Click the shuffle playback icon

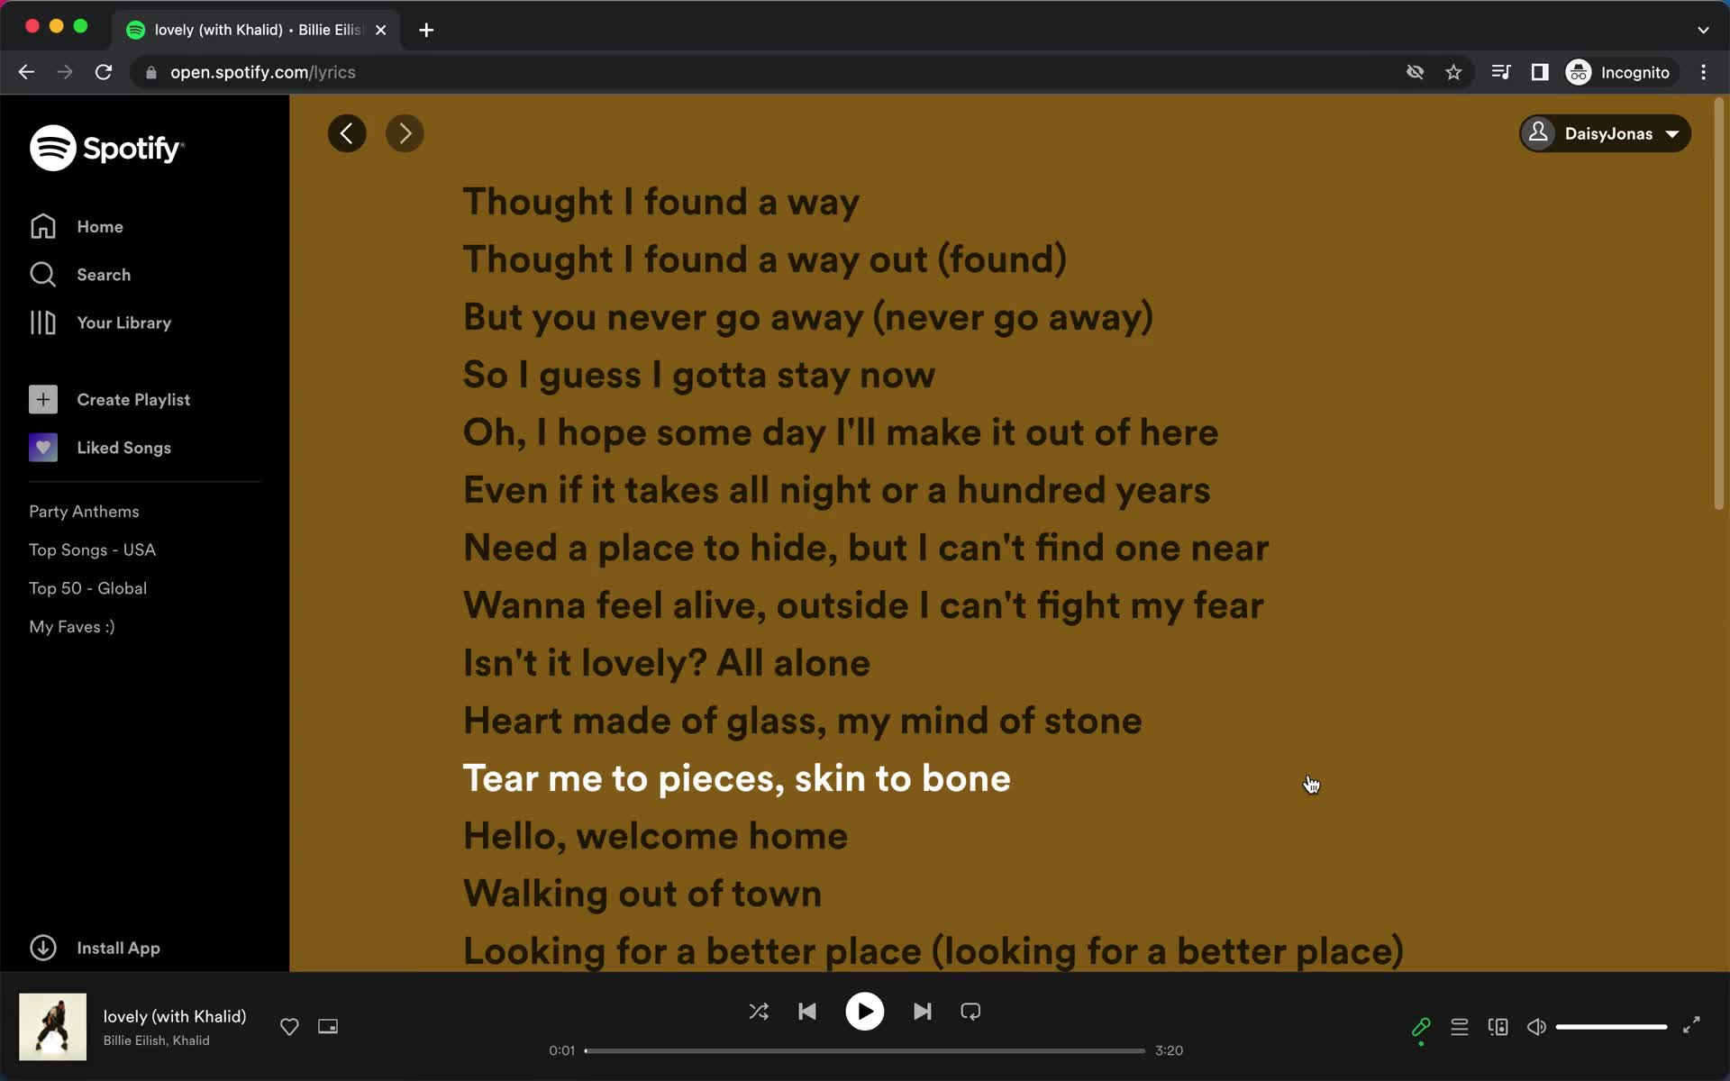(x=759, y=1010)
